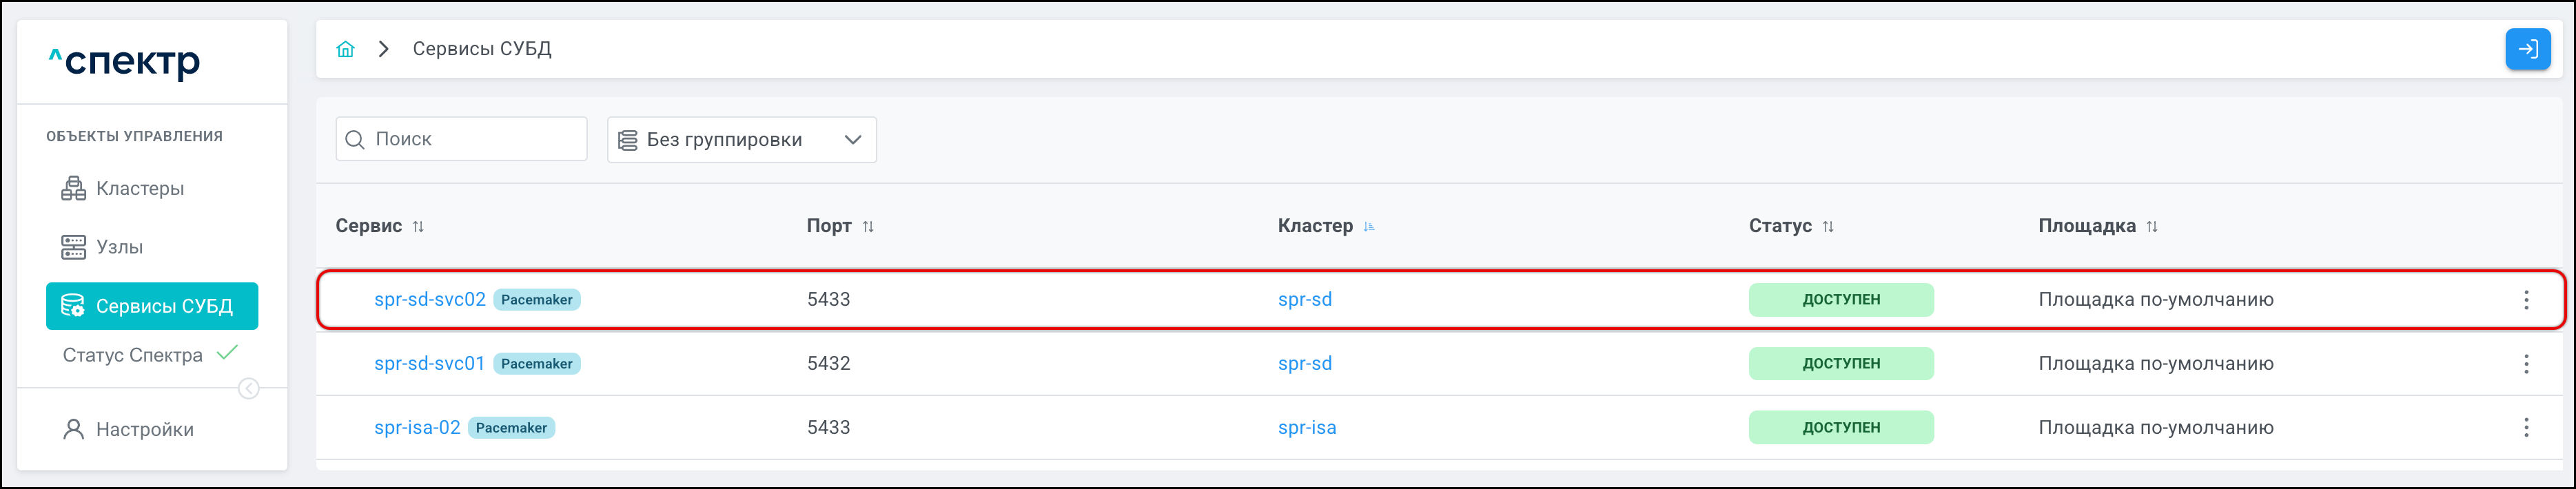Screen dimensions: 2576x489
Task: Open Настройки in the sidebar
Action: [144, 430]
